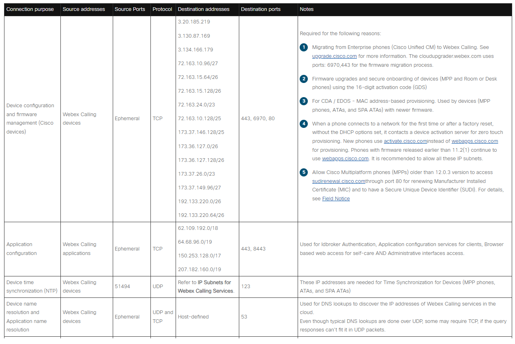Select the subnet 72.163.15.128/26
The width and height of the screenshot is (515, 344).
pyautogui.click(x=200, y=91)
